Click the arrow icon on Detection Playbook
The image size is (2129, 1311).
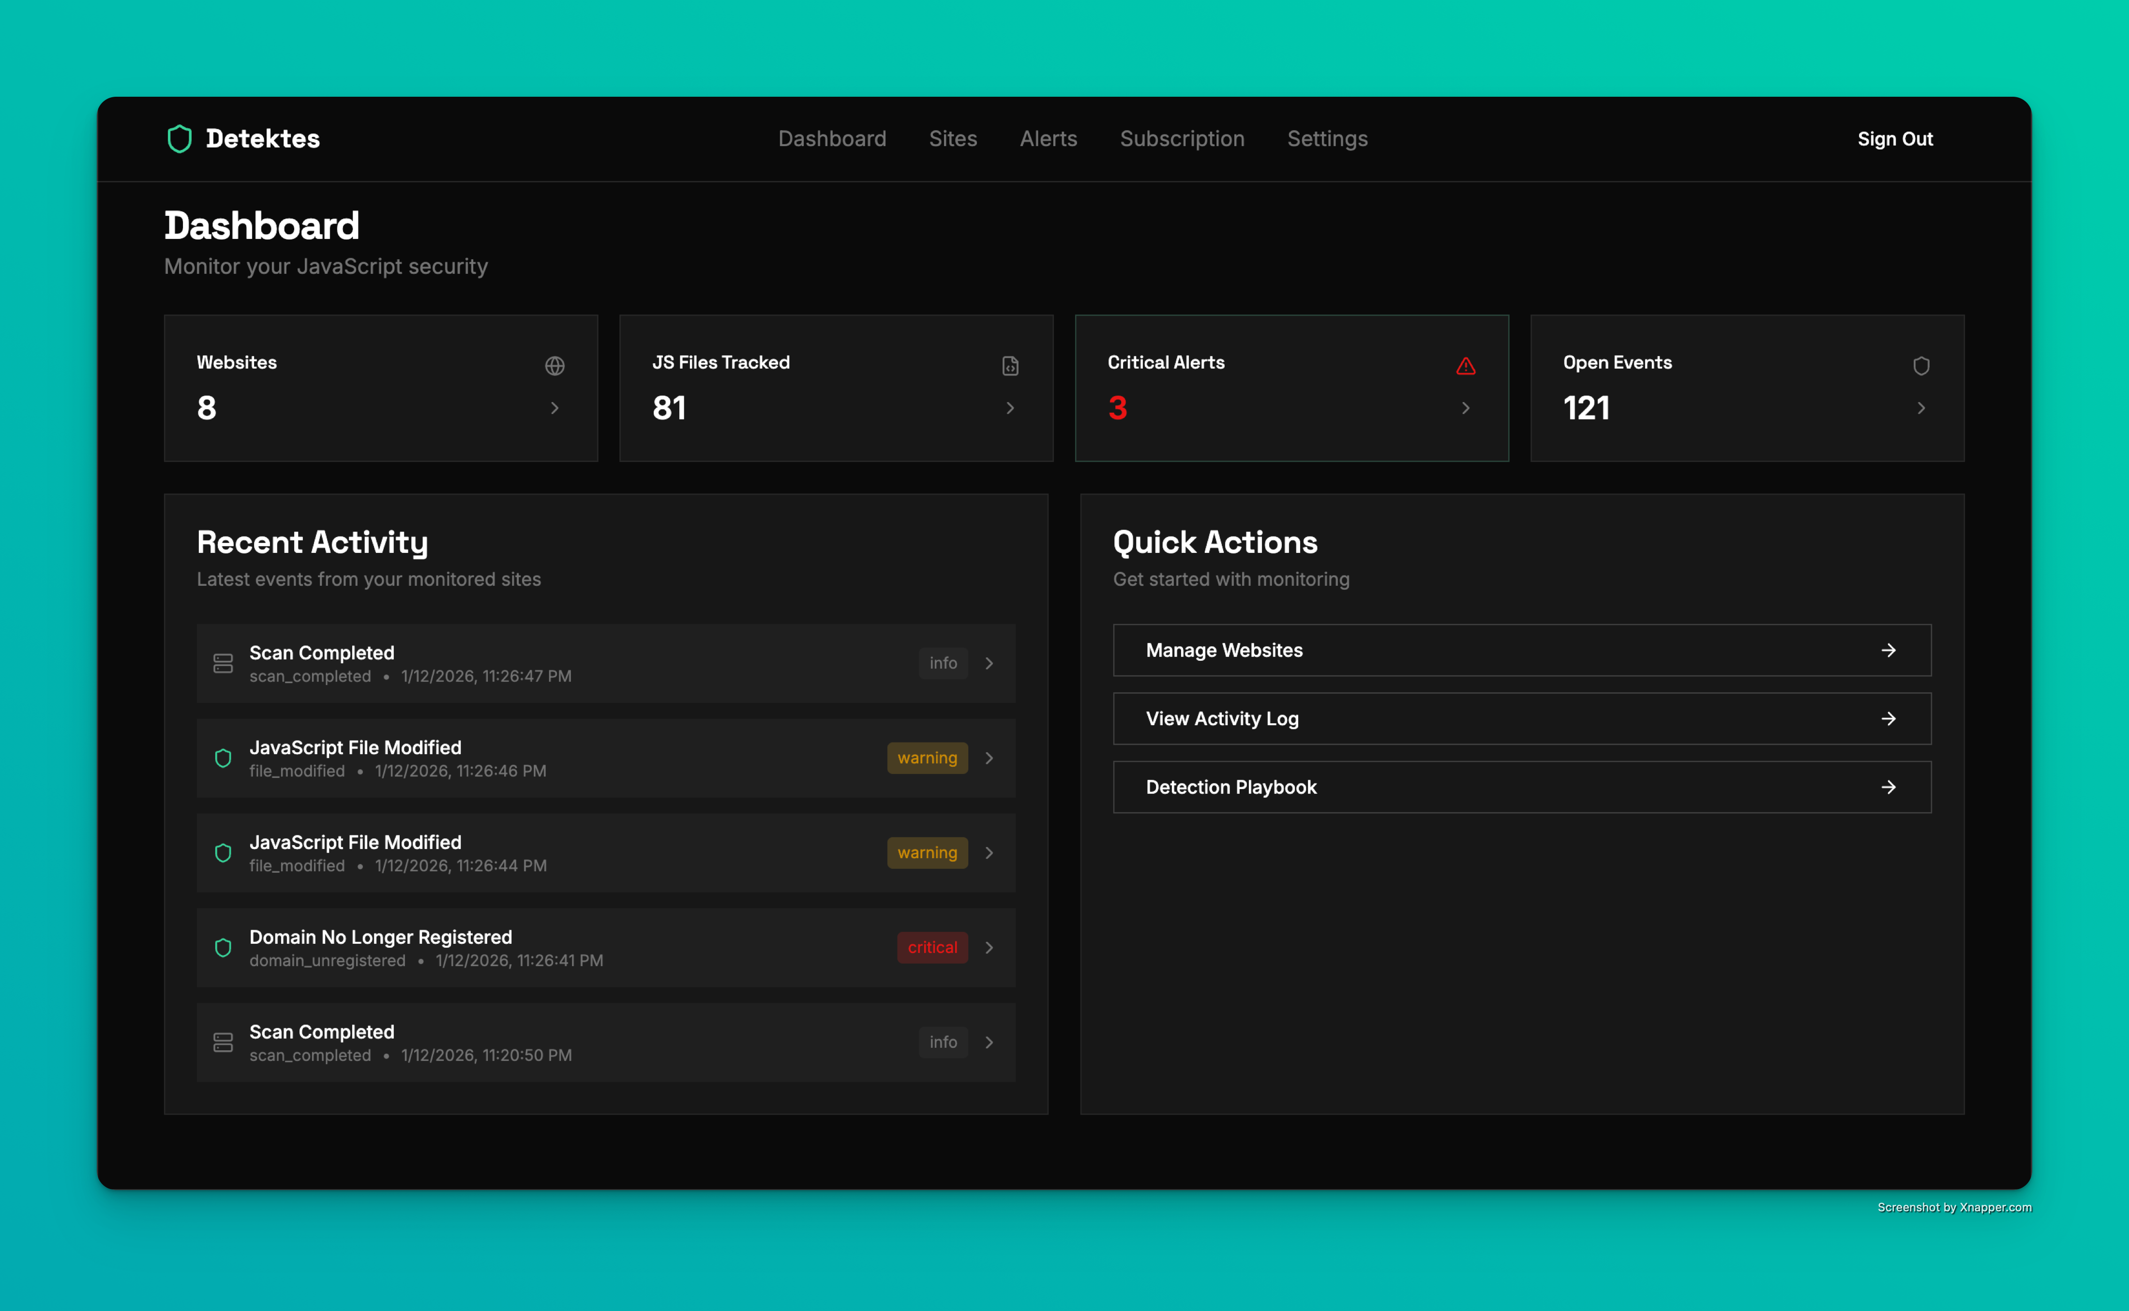click(1888, 787)
